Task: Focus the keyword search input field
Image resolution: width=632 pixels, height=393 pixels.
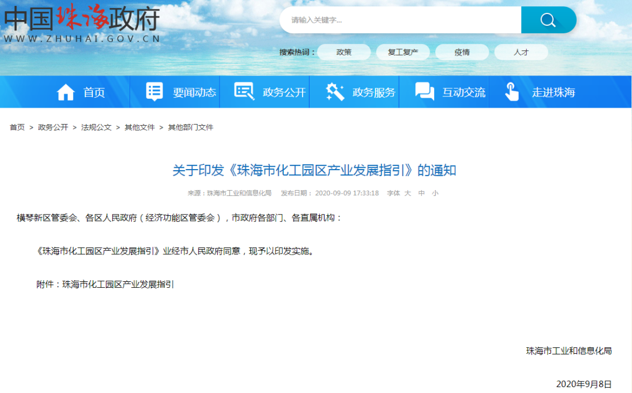Action: tap(401, 20)
